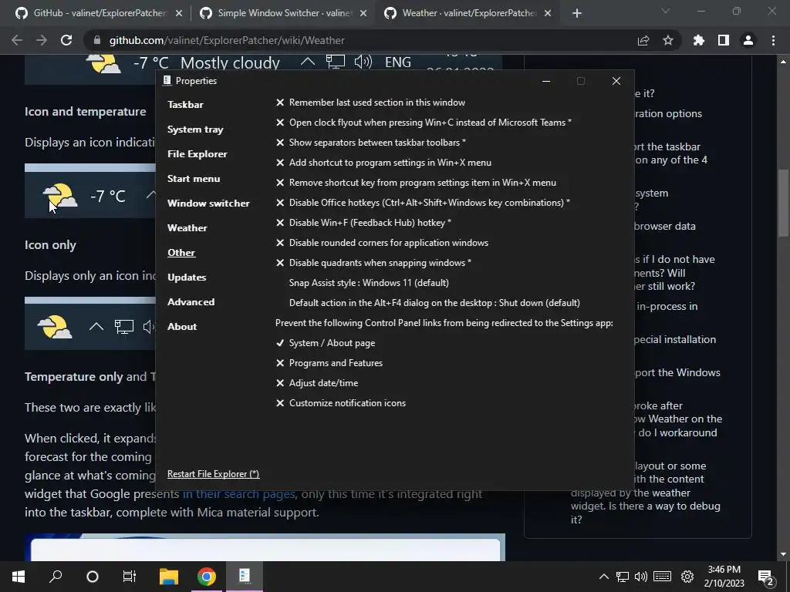
Task: Open Windows Start menu
Action: point(19,577)
